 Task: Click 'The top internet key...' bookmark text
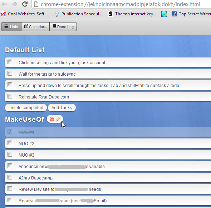pos(136,14)
